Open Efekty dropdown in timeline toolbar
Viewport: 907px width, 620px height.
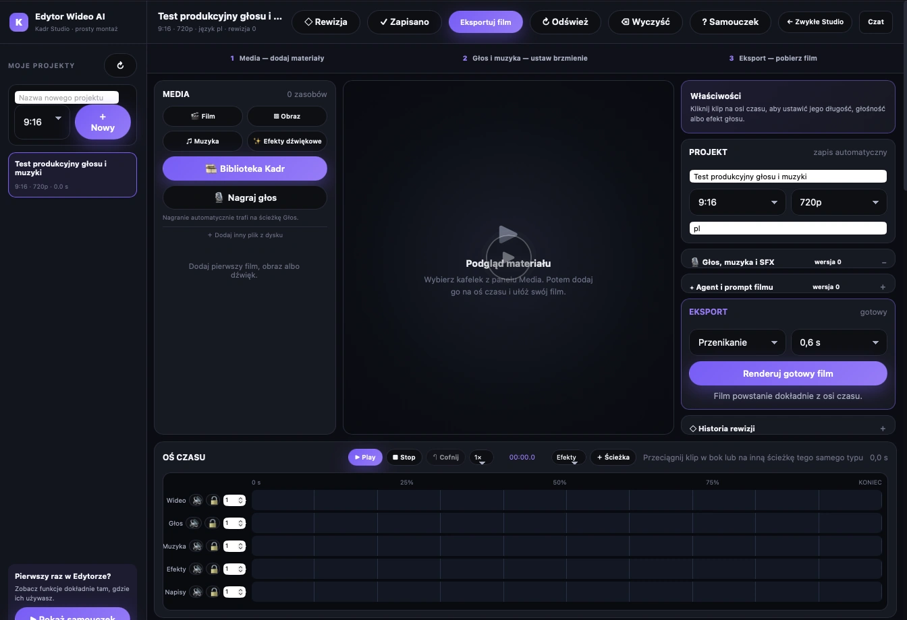[x=570, y=457]
